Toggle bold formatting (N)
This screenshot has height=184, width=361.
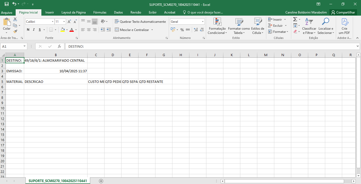coord(28,30)
